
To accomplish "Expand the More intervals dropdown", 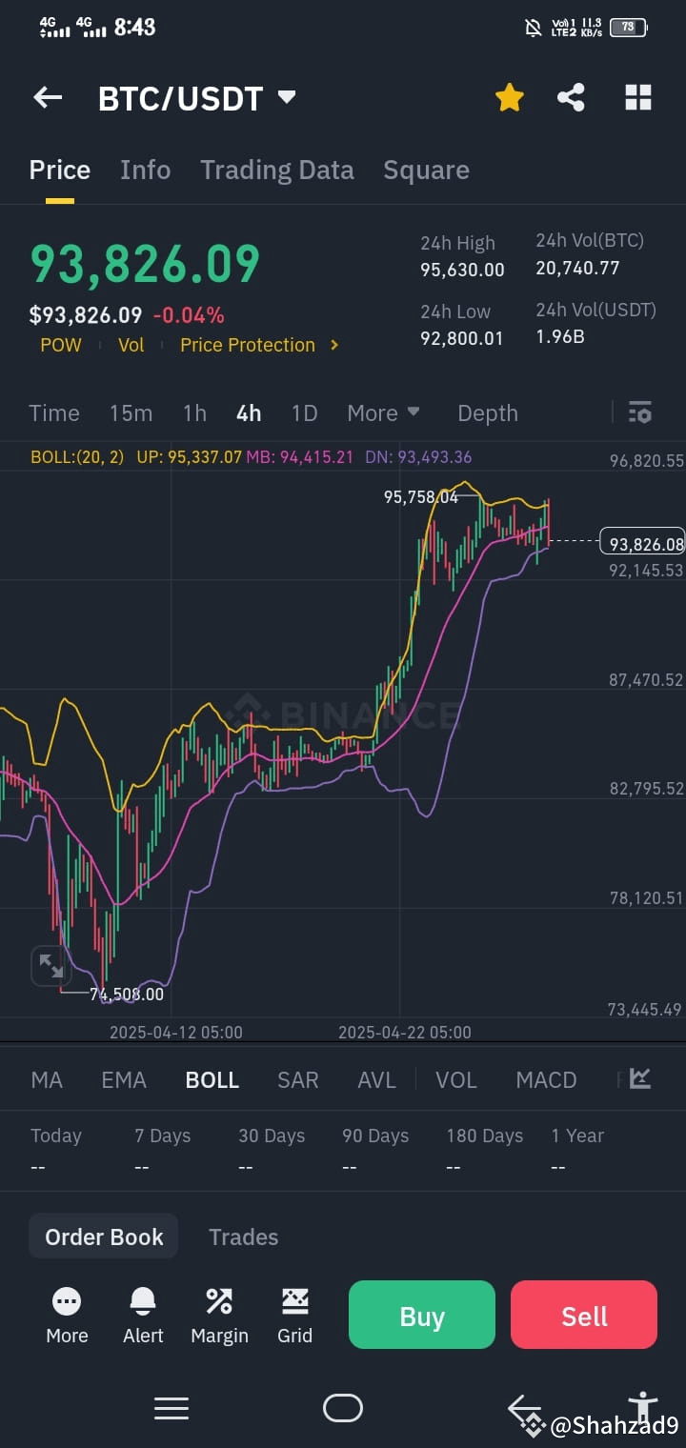I will click(x=383, y=412).
